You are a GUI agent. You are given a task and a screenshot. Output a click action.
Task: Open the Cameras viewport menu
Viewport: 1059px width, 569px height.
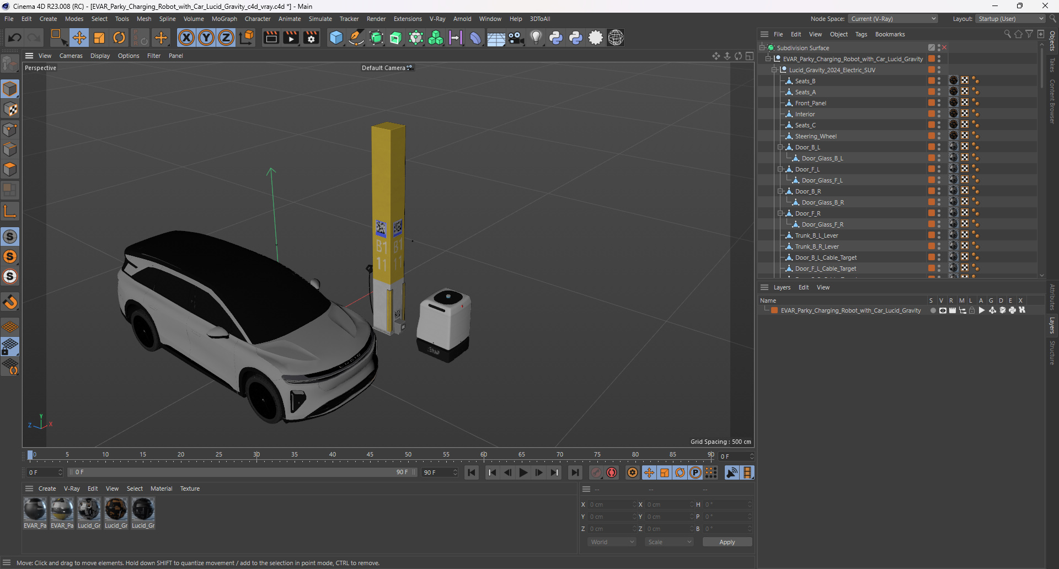(71, 56)
